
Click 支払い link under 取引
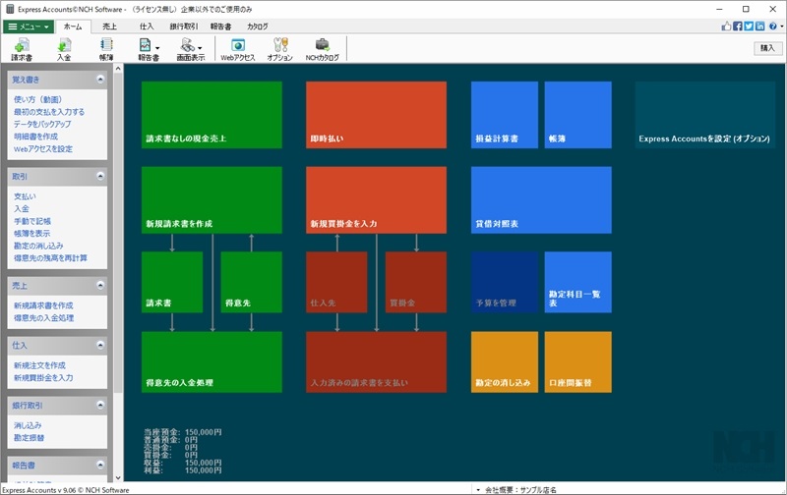(25, 196)
